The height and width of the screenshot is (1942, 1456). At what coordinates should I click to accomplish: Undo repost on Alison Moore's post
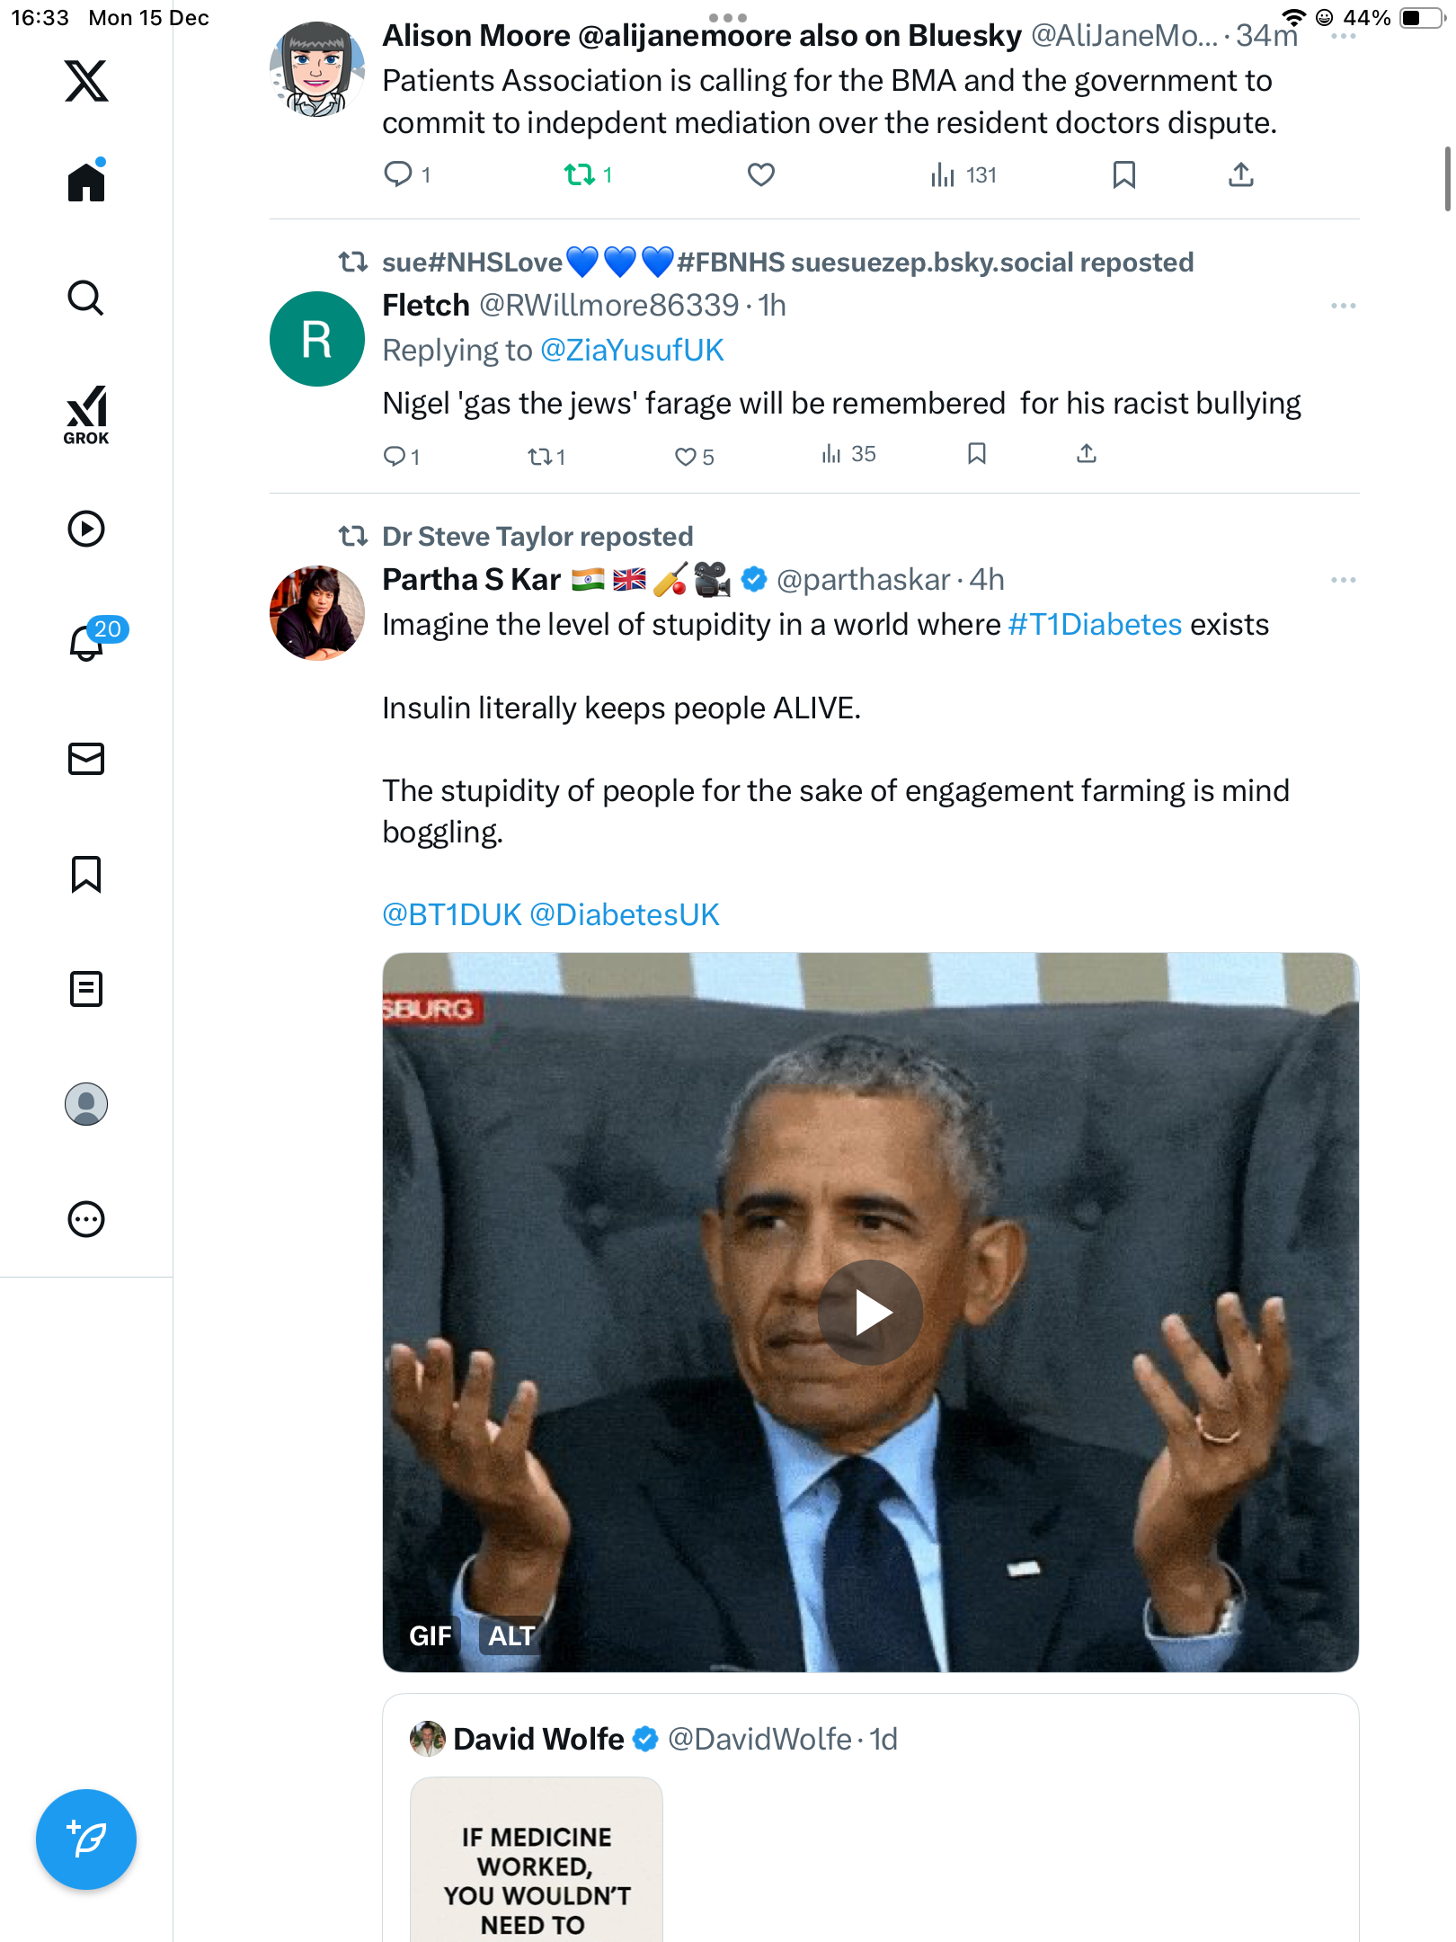pos(580,174)
